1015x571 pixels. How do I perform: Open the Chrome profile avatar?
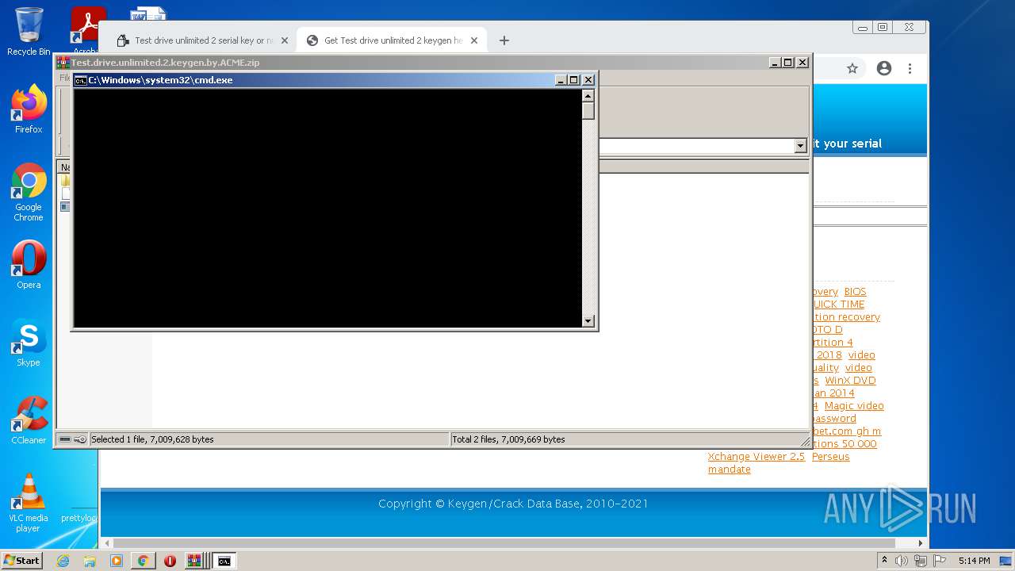click(884, 69)
